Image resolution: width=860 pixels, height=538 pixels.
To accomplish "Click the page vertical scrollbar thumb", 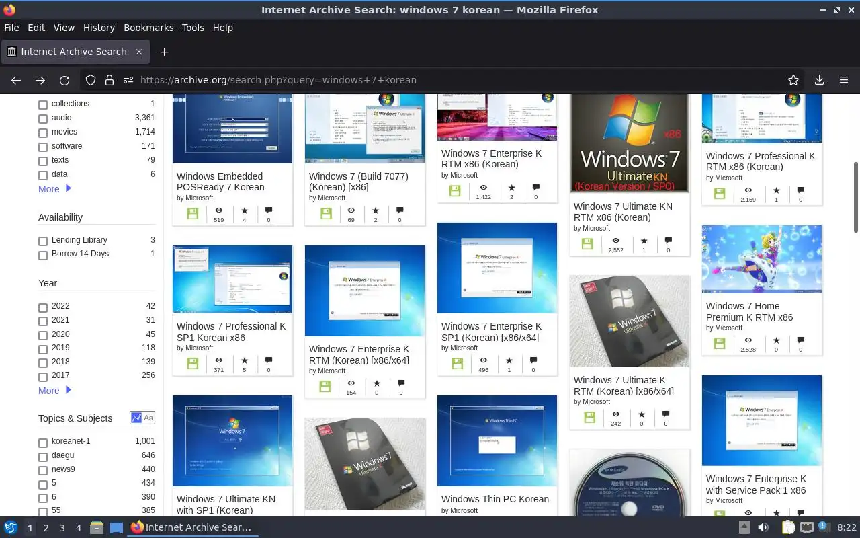I will [x=855, y=197].
